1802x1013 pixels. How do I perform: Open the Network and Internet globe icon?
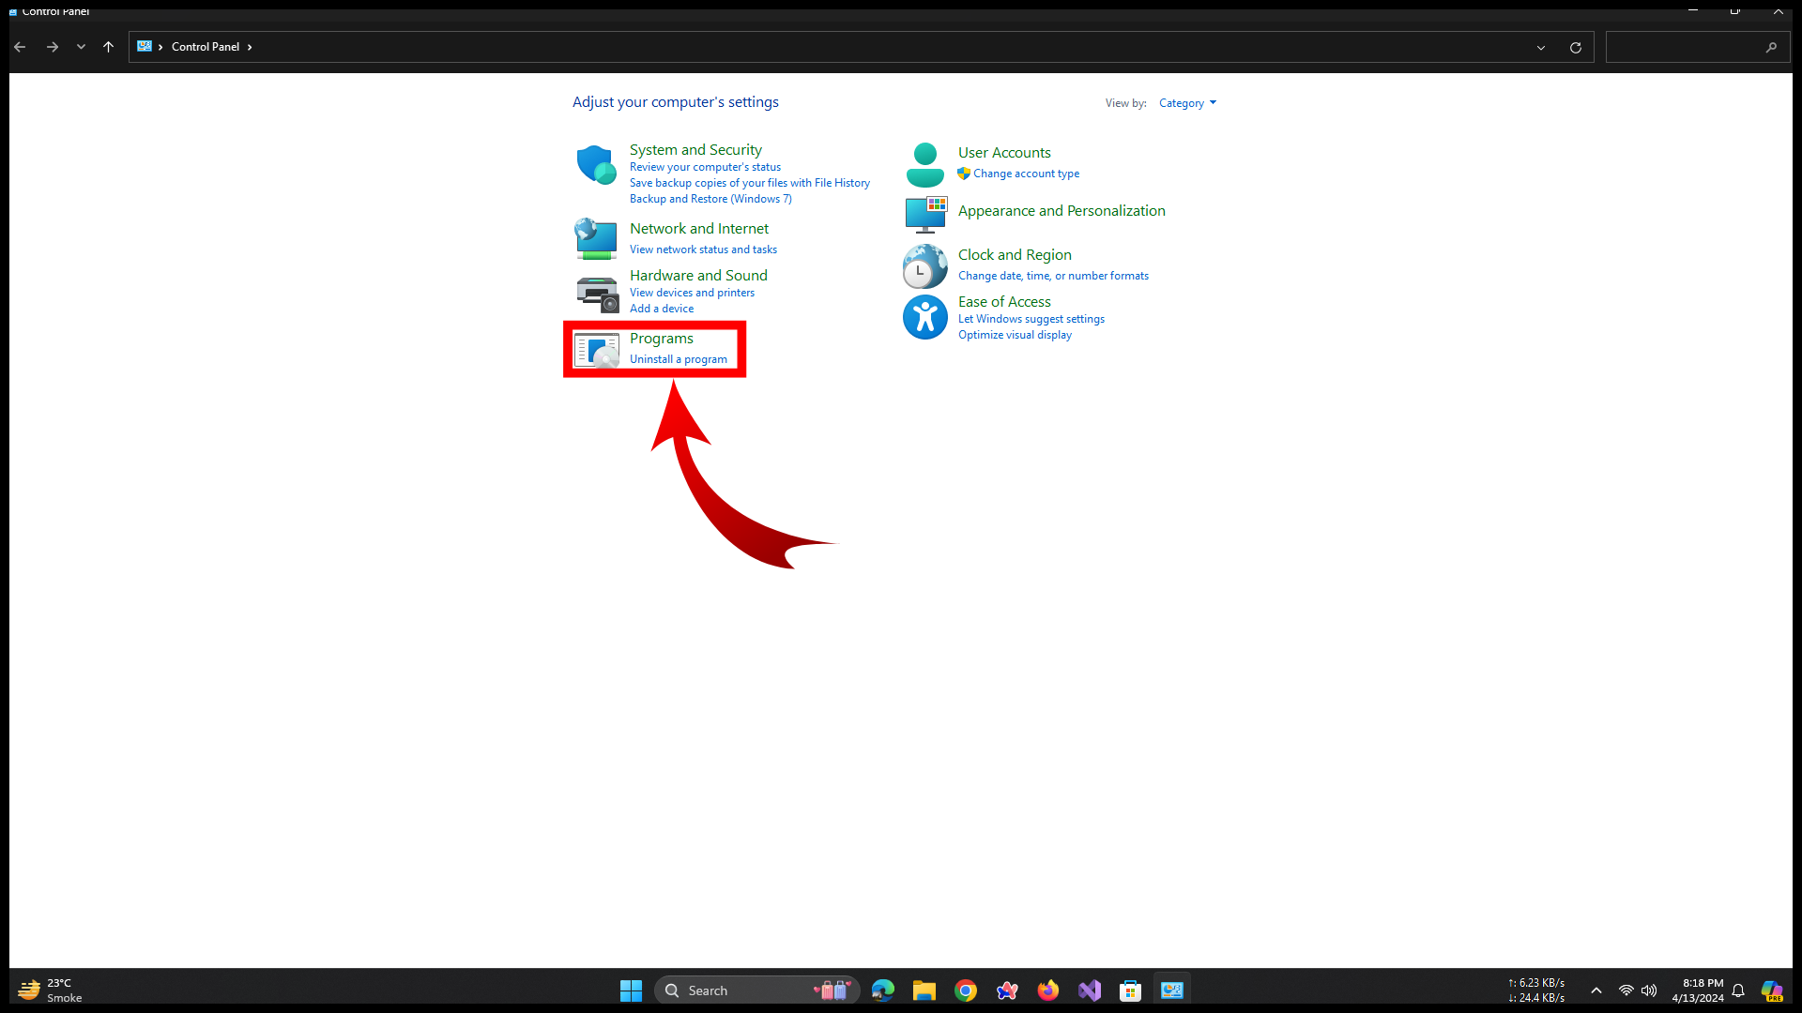tap(596, 239)
